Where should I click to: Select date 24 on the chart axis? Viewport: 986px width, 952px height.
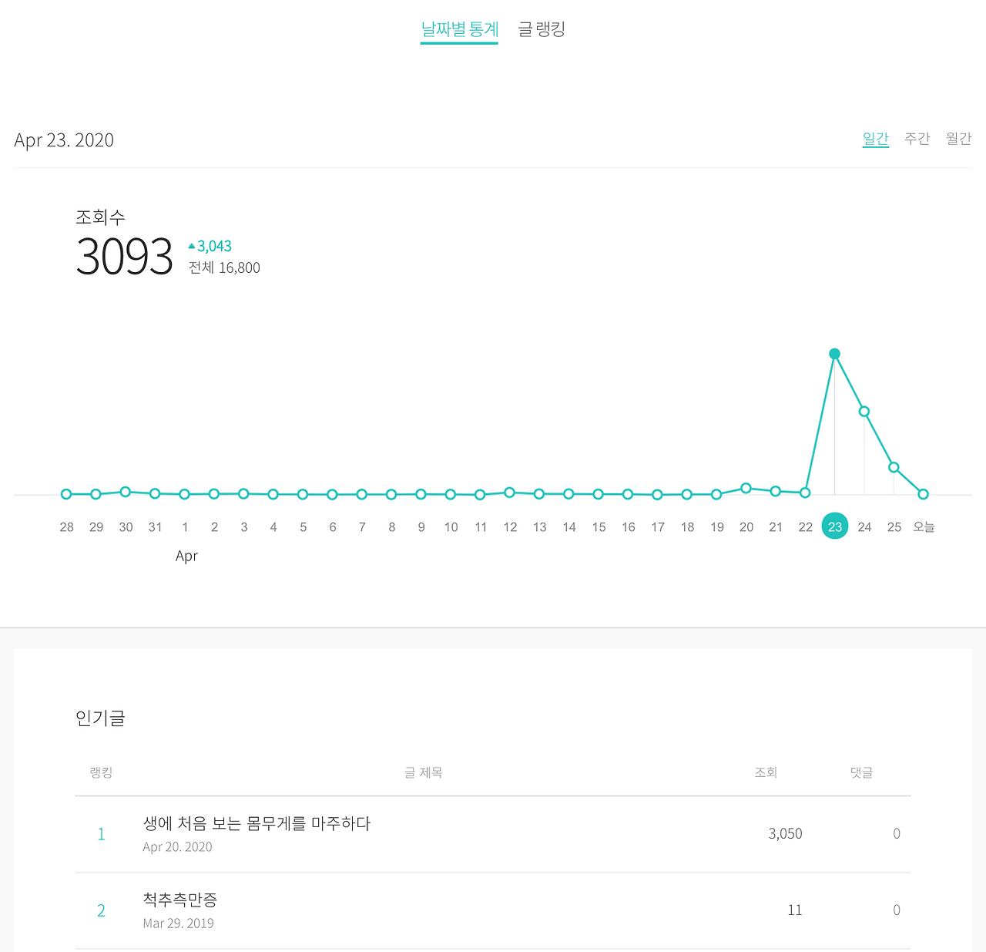tap(864, 526)
